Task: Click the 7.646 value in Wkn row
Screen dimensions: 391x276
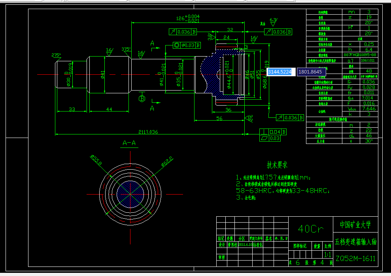Action: tap(369, 109)
